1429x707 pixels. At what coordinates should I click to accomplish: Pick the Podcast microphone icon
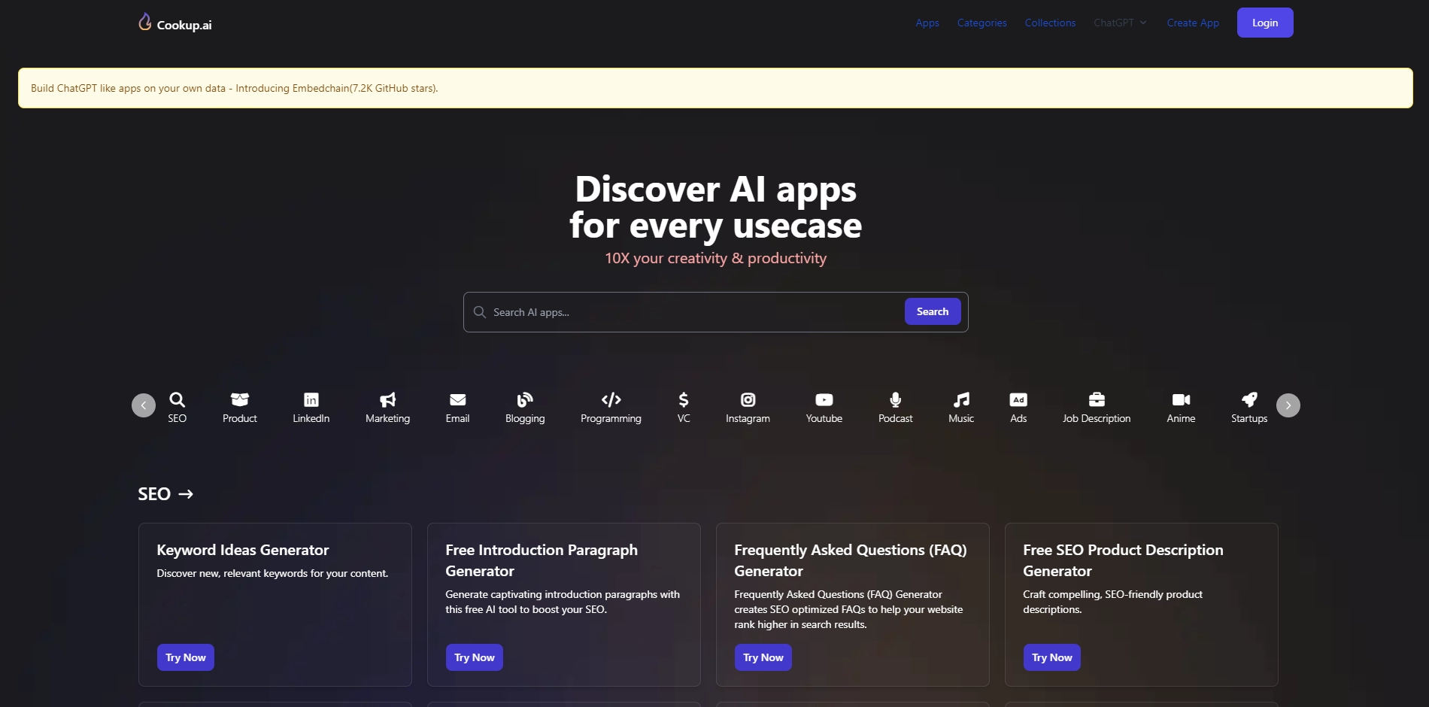click(895, 399)
